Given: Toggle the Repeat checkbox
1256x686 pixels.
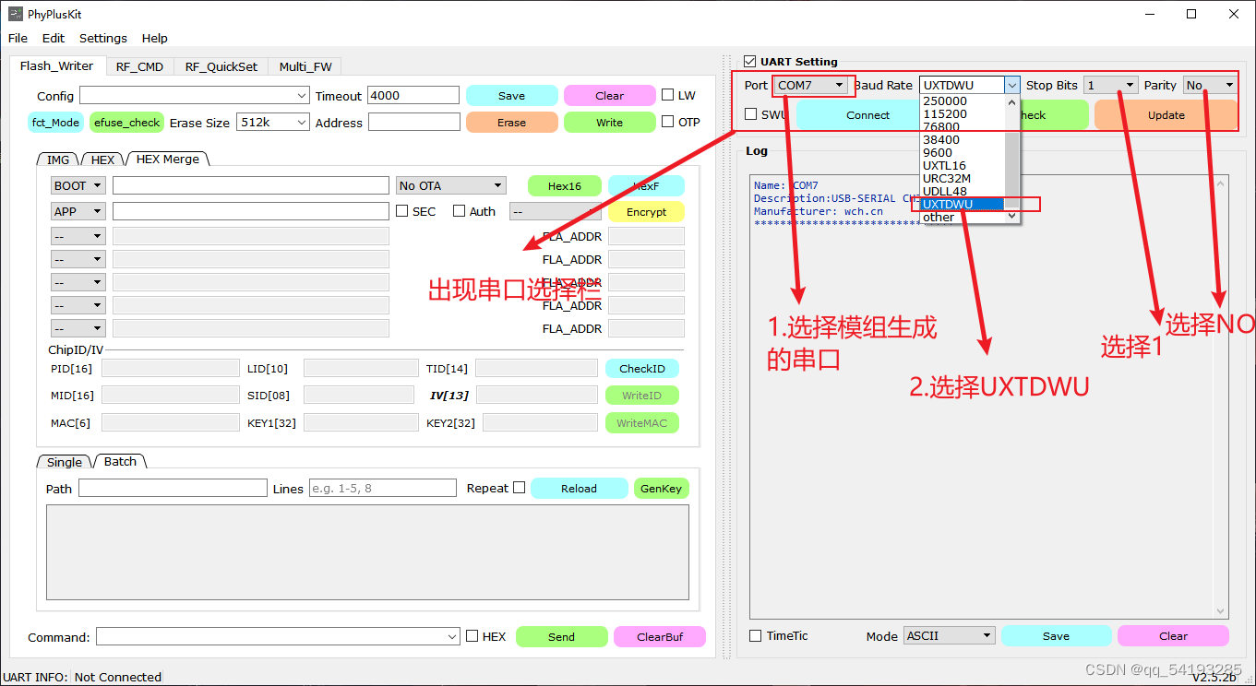Looking at the screenshot, I should 520,488.
